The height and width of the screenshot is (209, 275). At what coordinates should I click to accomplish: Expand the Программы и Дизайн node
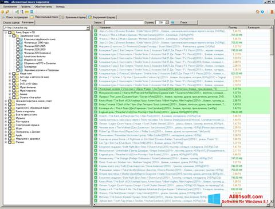[6, 132]
